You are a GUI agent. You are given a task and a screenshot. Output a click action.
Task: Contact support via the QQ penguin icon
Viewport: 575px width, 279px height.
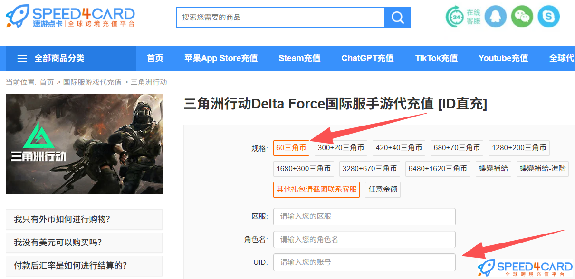tap(496, 17)
